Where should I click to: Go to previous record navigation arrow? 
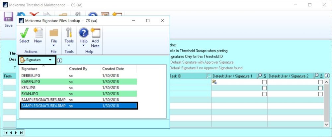(11, 133)
